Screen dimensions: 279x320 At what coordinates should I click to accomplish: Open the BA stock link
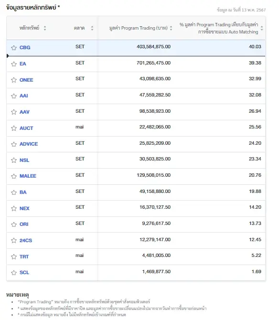(x=23, y=192)
